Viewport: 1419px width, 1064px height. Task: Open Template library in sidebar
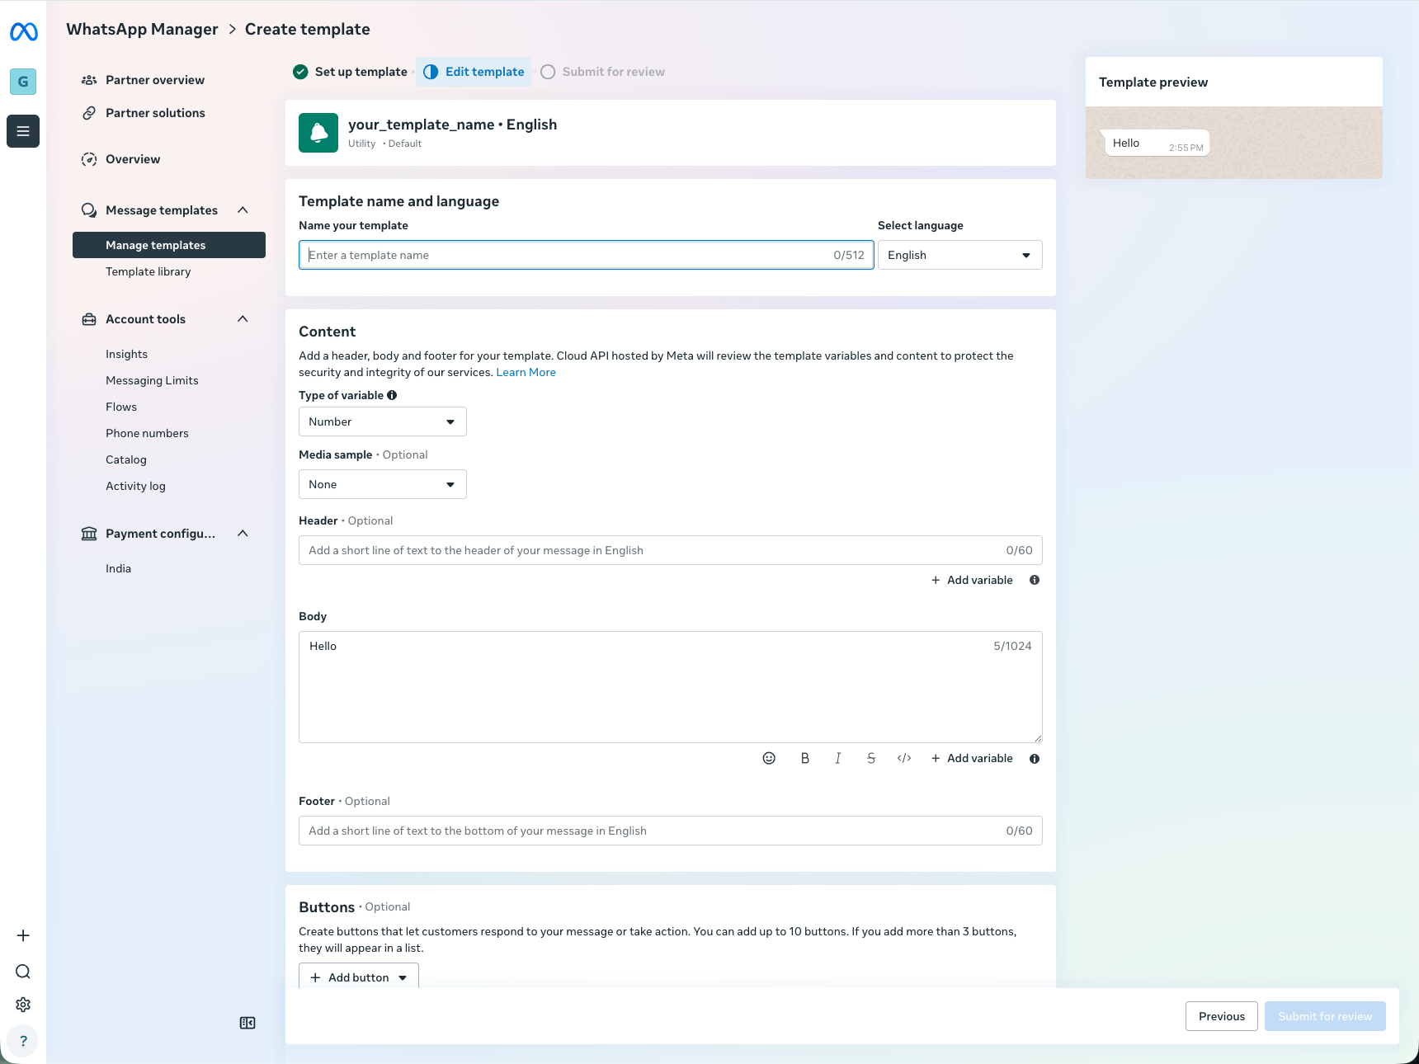pyautogui.click(x=148, y=271)
